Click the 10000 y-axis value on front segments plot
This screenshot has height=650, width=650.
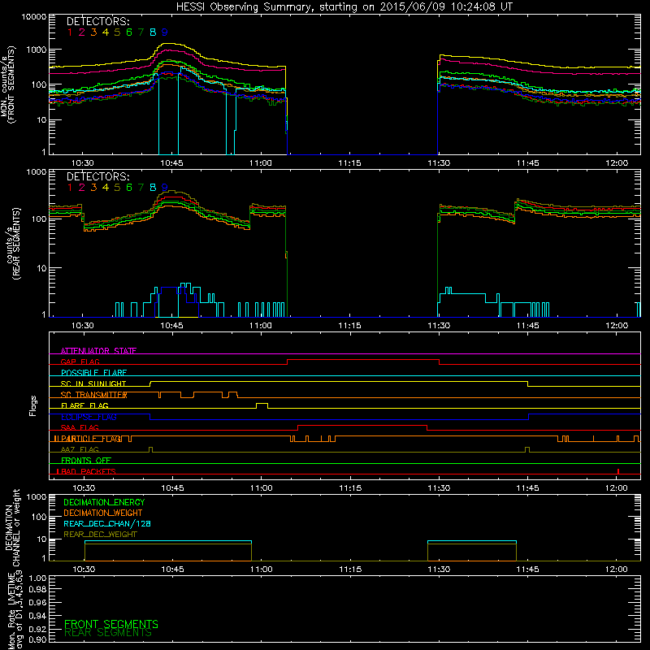[x=34, y=16]
